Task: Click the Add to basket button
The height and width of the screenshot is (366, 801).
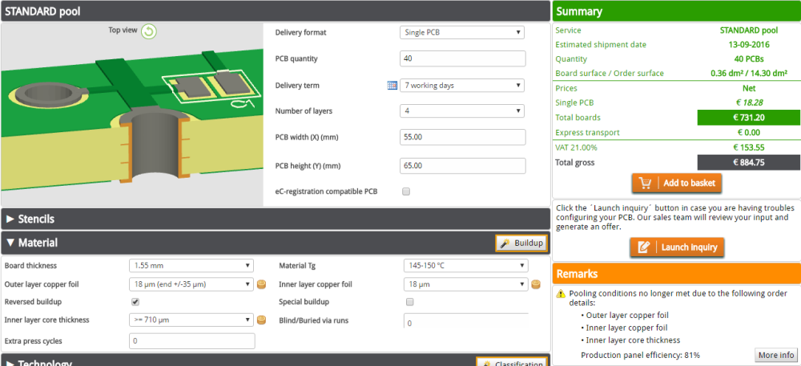Action: [677, 183]
